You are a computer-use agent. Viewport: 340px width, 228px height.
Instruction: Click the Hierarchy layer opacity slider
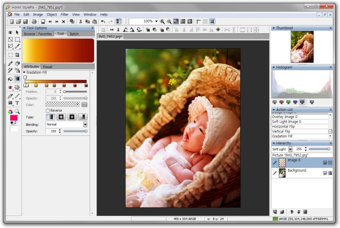tap(319, 149)
